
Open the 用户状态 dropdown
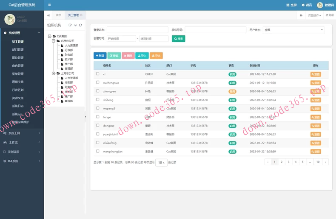(x=293, y=30)
